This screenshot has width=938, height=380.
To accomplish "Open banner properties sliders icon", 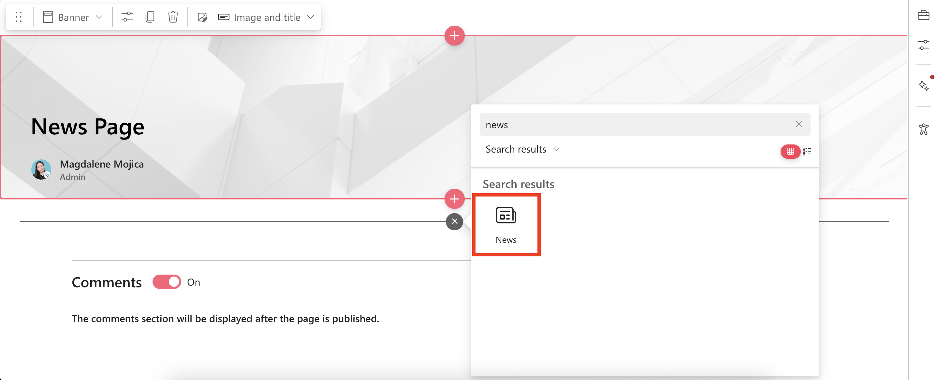I will (x=127, y=17).
